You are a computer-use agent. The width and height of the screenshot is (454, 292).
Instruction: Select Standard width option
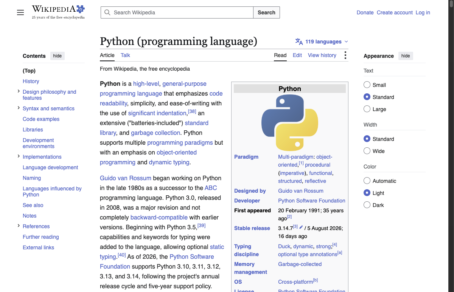point(367,139)
